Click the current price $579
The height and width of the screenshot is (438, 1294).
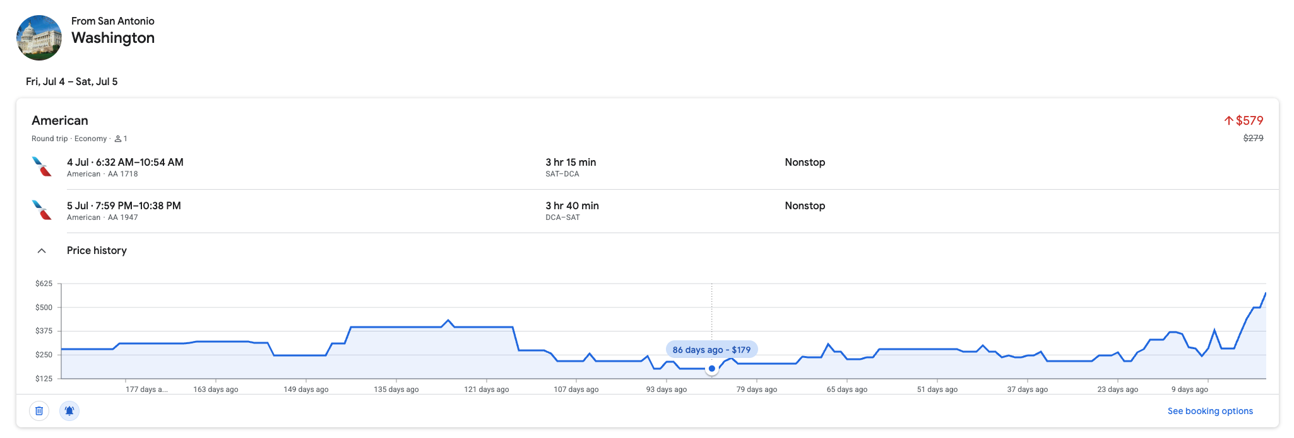[x=1249, y=120]
